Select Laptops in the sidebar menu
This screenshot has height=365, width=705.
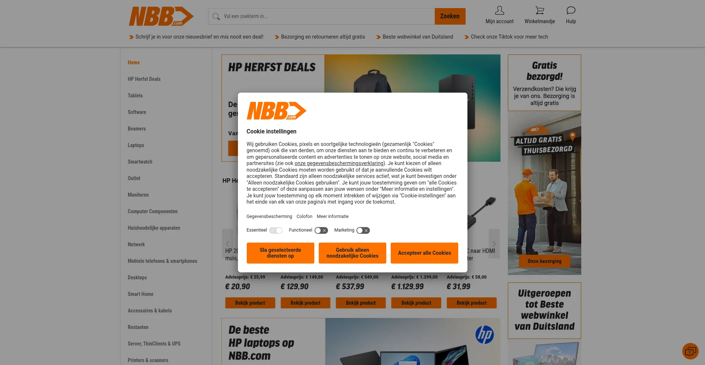point(136,145)
